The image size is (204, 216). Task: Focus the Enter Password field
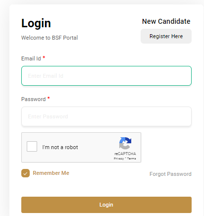point(106,116)
